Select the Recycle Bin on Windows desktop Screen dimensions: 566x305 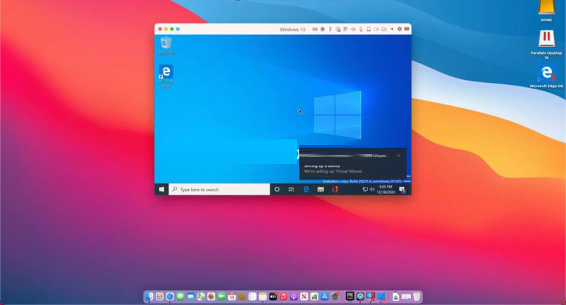pyautogui.click(x=166, y=46)
